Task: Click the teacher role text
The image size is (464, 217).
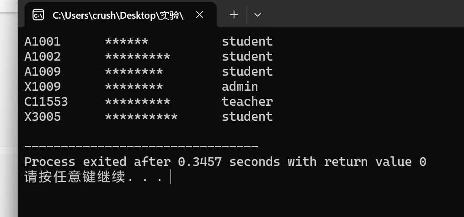Action: (247, 102)
